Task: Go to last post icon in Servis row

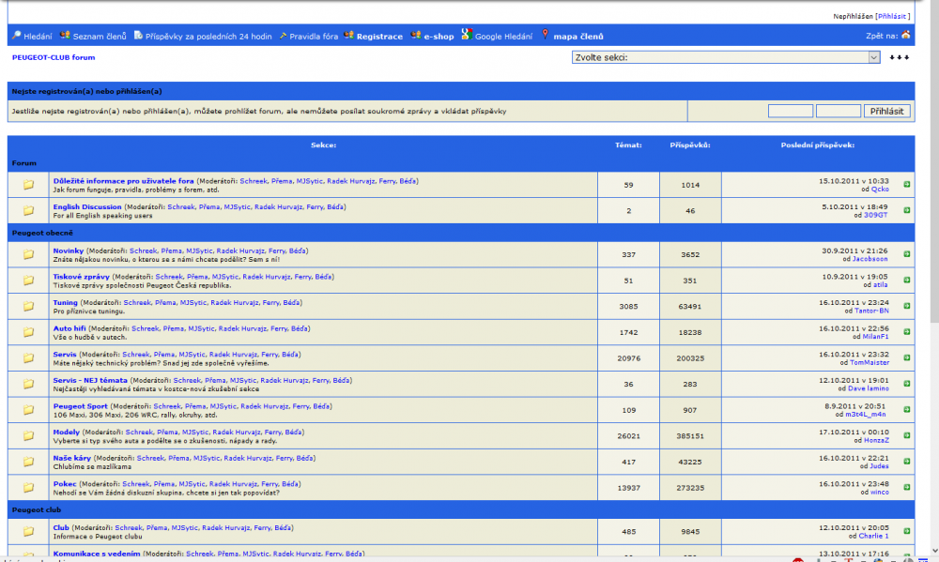Action: pos(907,357)
